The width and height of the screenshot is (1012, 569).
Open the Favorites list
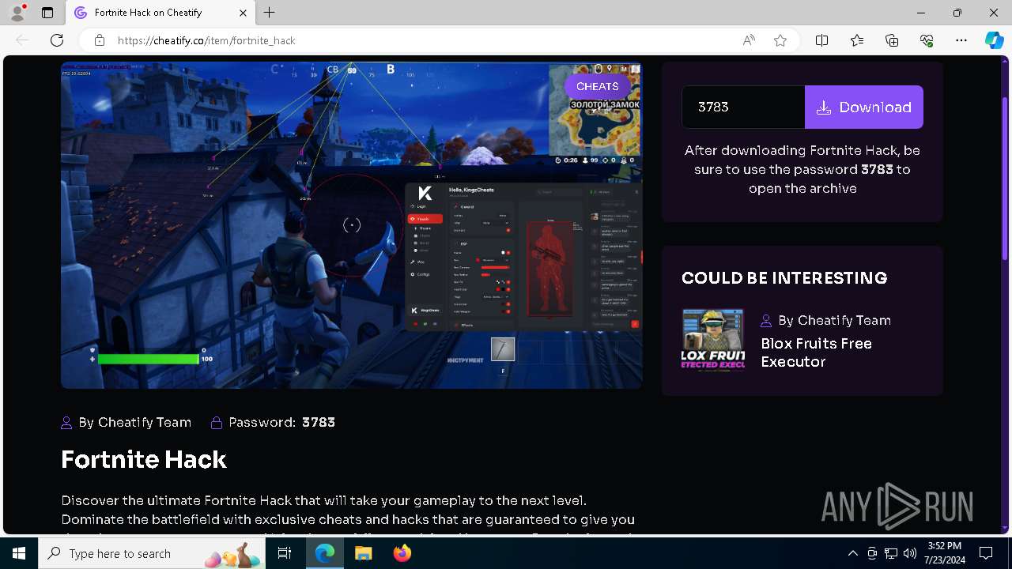tap(857, 40)
